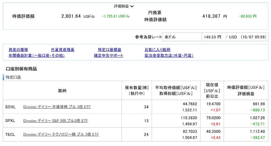
Task: Click TECL average cost 62.7033
Action: tap(190, 132)
